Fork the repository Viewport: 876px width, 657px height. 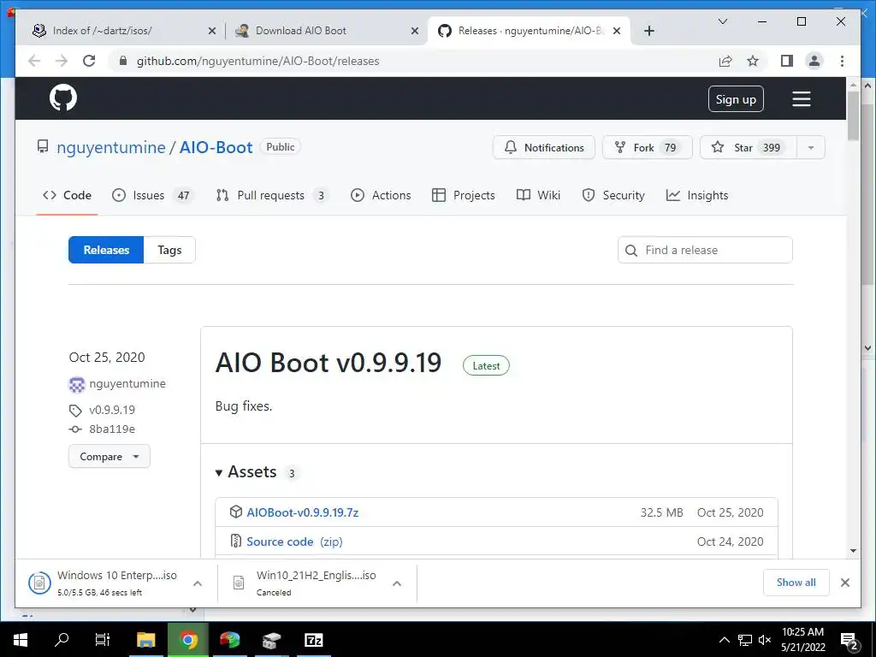647,147
